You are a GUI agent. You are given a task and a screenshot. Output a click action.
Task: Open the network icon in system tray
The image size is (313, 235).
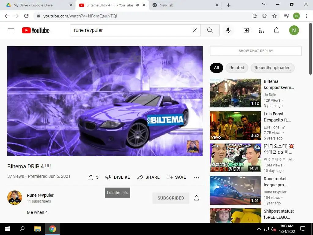point(266,229)
